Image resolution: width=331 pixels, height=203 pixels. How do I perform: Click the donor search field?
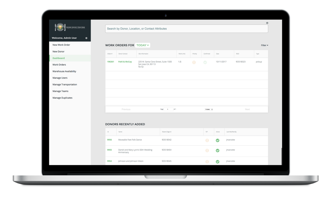[x=187, y=29]
